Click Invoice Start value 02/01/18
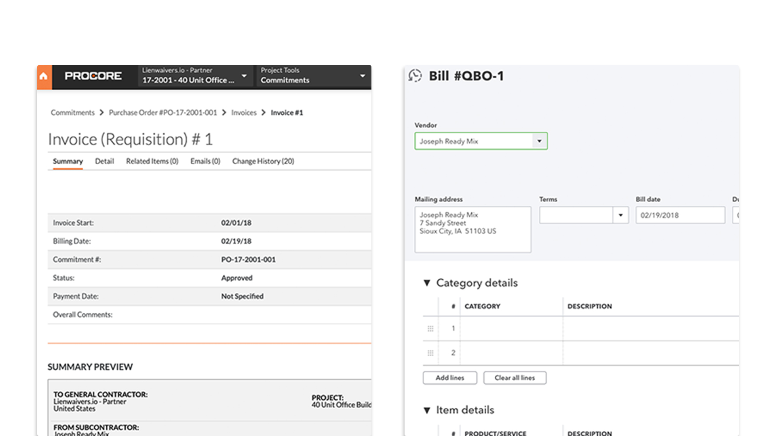The image size is (776, 436). click(236, 223)
